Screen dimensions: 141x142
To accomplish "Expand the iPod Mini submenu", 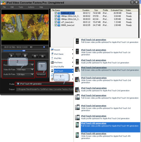I will (72, 58).
